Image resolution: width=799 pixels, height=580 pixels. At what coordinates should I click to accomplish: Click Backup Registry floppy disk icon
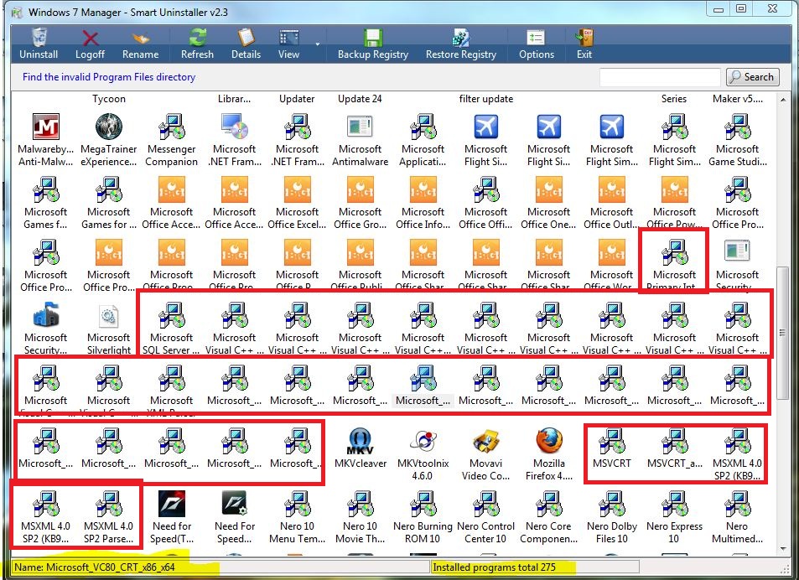coord(373,38)
